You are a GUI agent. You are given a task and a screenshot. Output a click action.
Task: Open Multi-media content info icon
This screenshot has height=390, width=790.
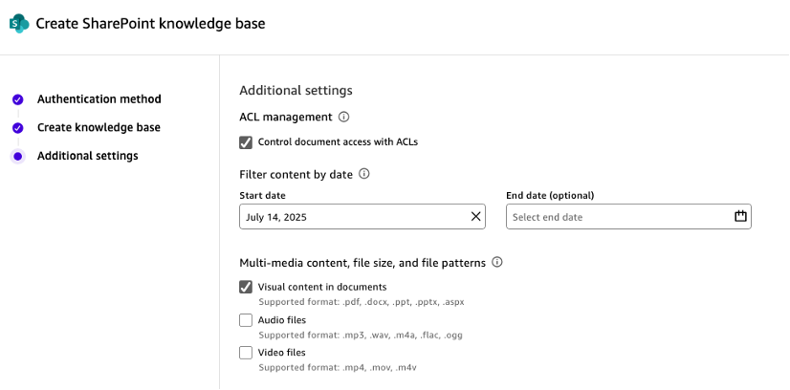[496, 262]
